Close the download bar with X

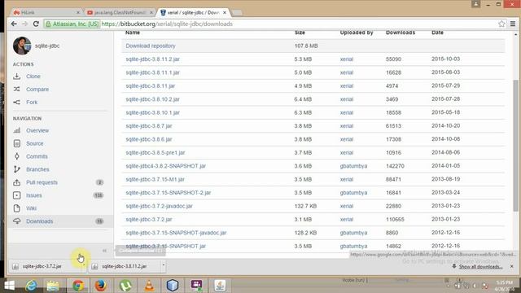tap(512, 266)
